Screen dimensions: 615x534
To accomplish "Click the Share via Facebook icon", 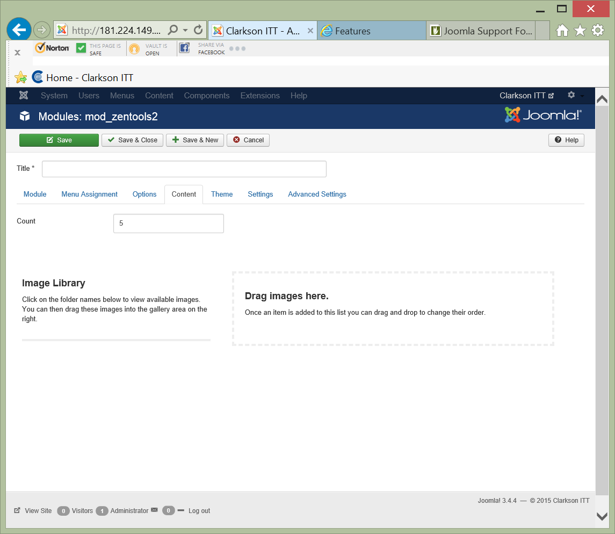I will 184,48.
